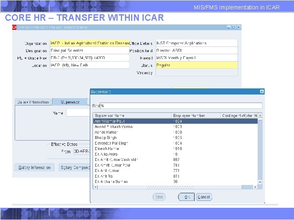
Task: Click the Contingent Worker column header
Action: point(239,116)
